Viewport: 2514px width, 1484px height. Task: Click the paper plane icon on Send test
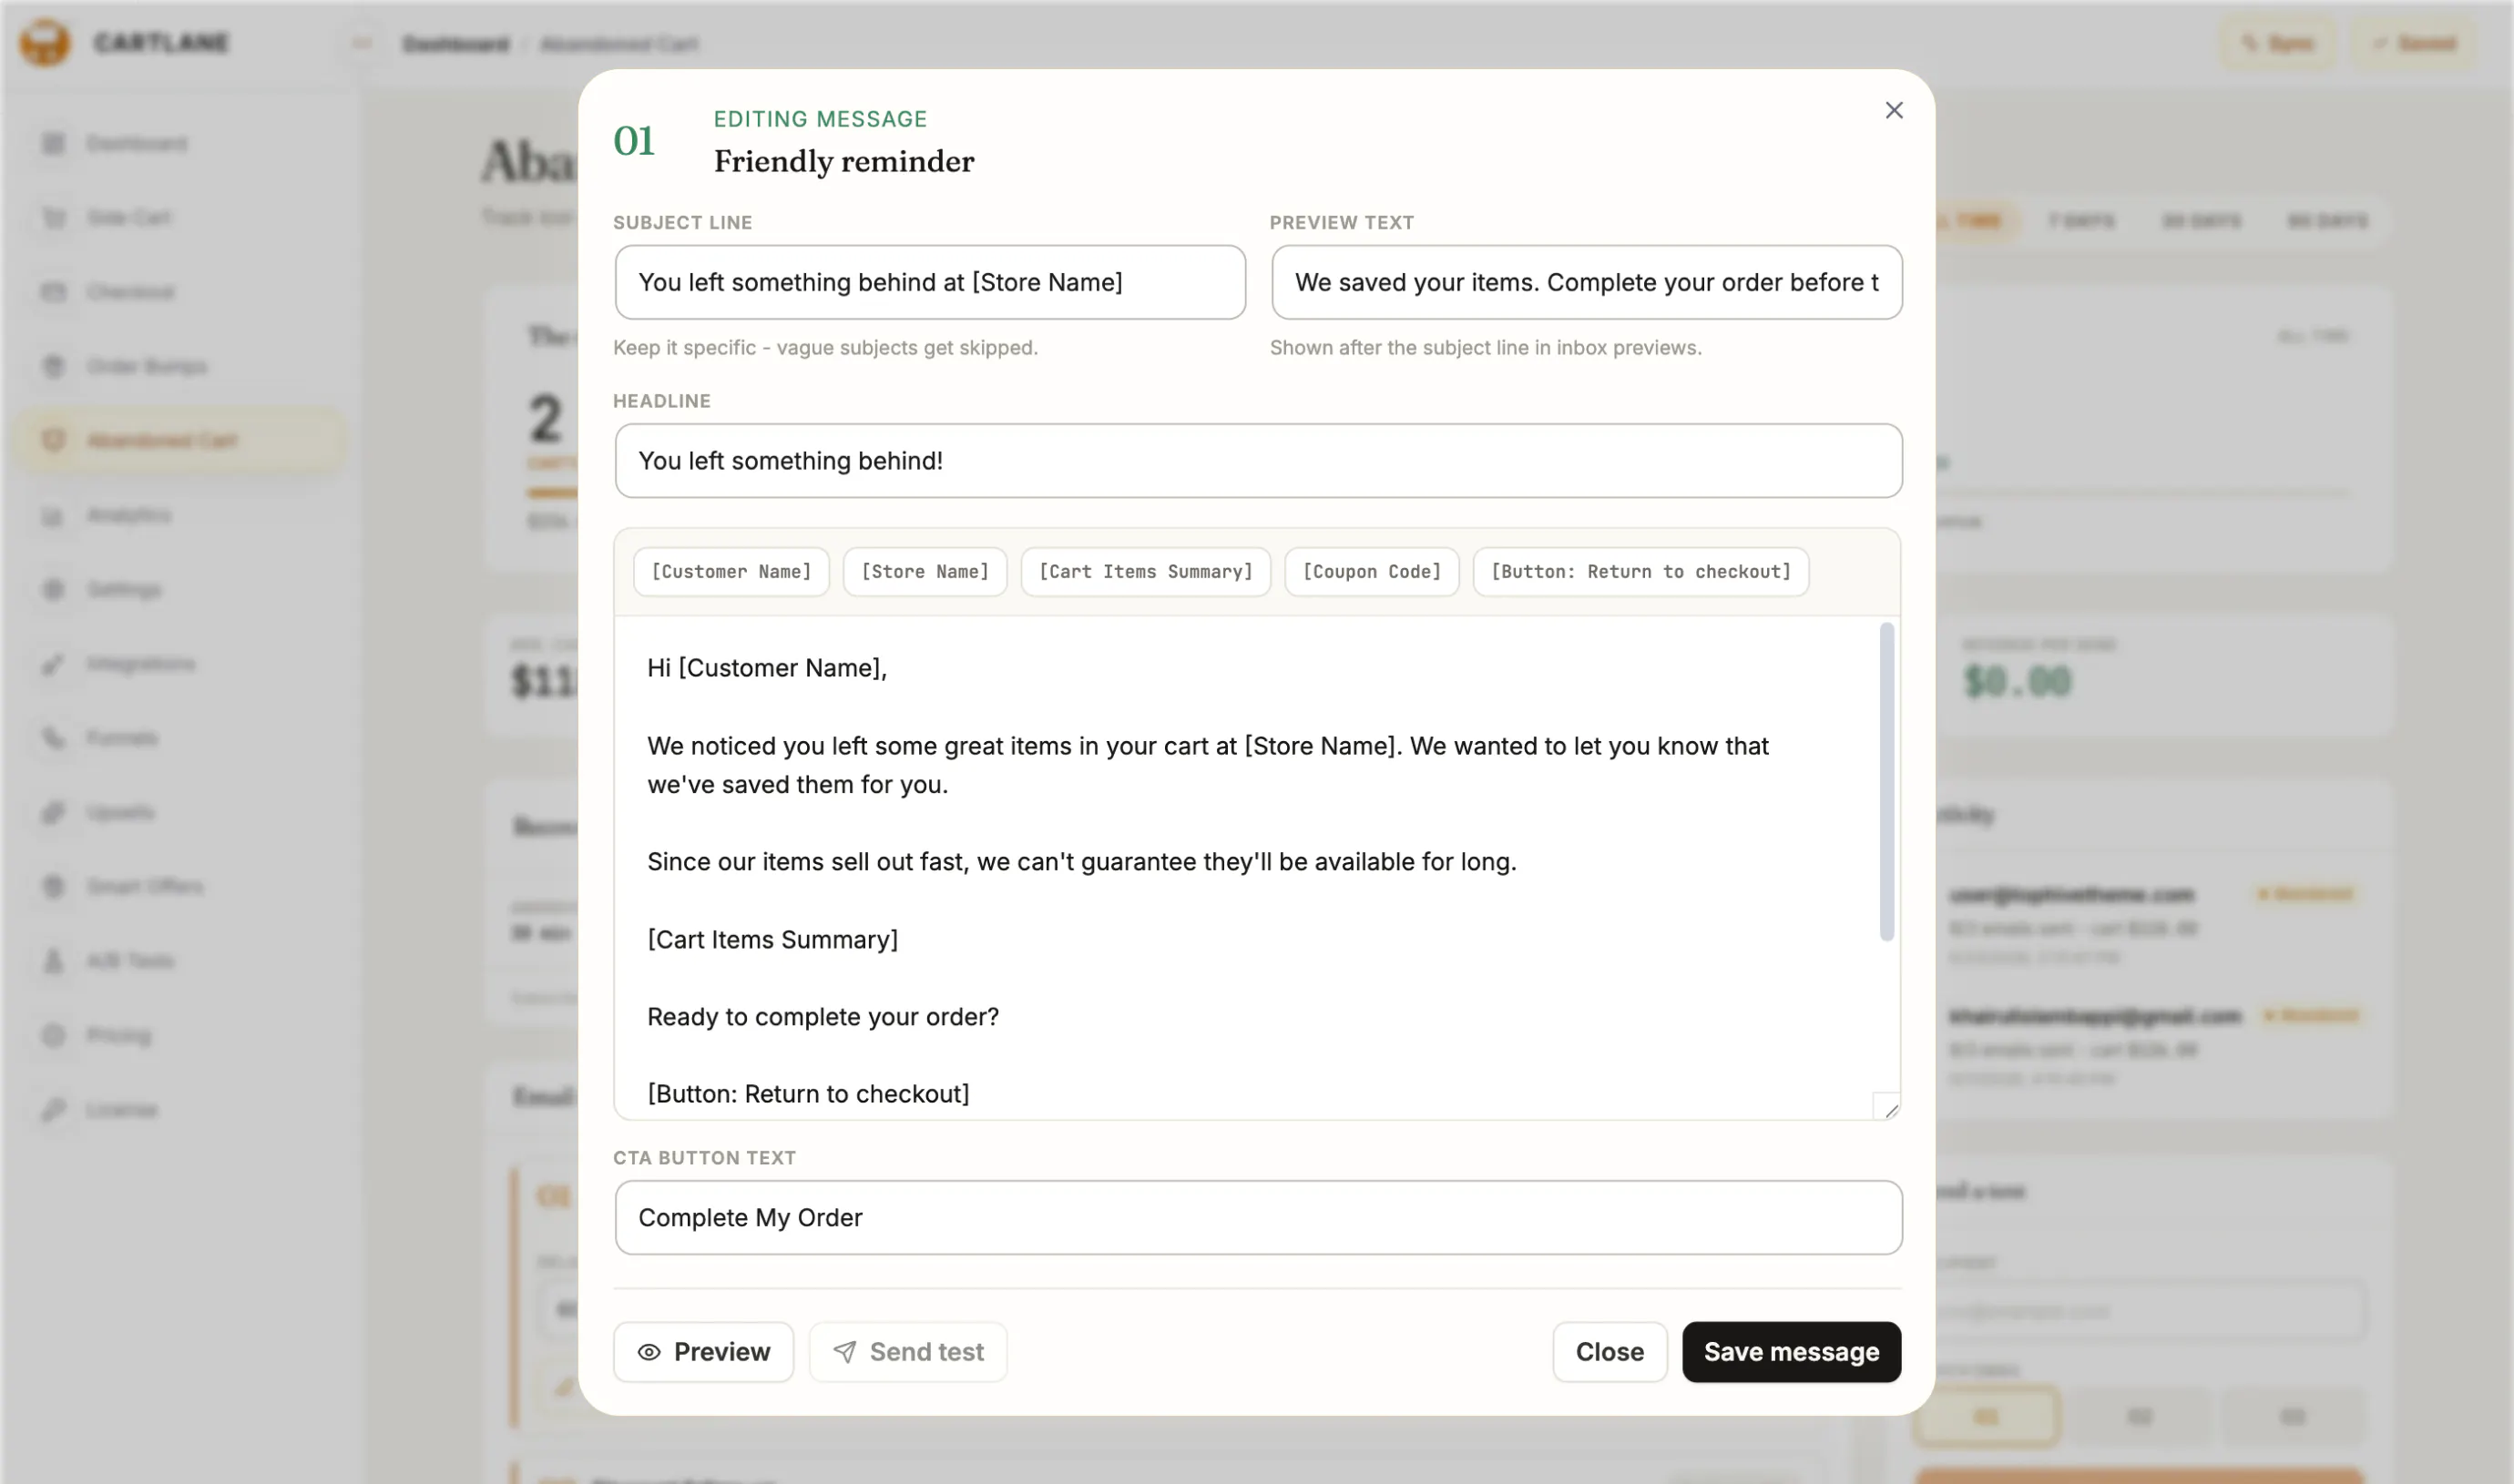(844, 1352)
